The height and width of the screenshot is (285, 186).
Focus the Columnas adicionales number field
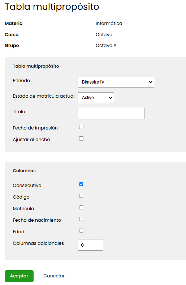[90, 245]
